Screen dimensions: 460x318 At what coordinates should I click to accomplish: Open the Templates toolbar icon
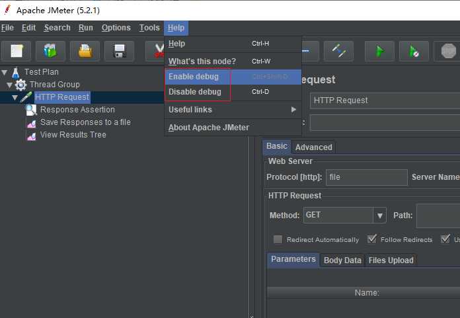(50, 51)
